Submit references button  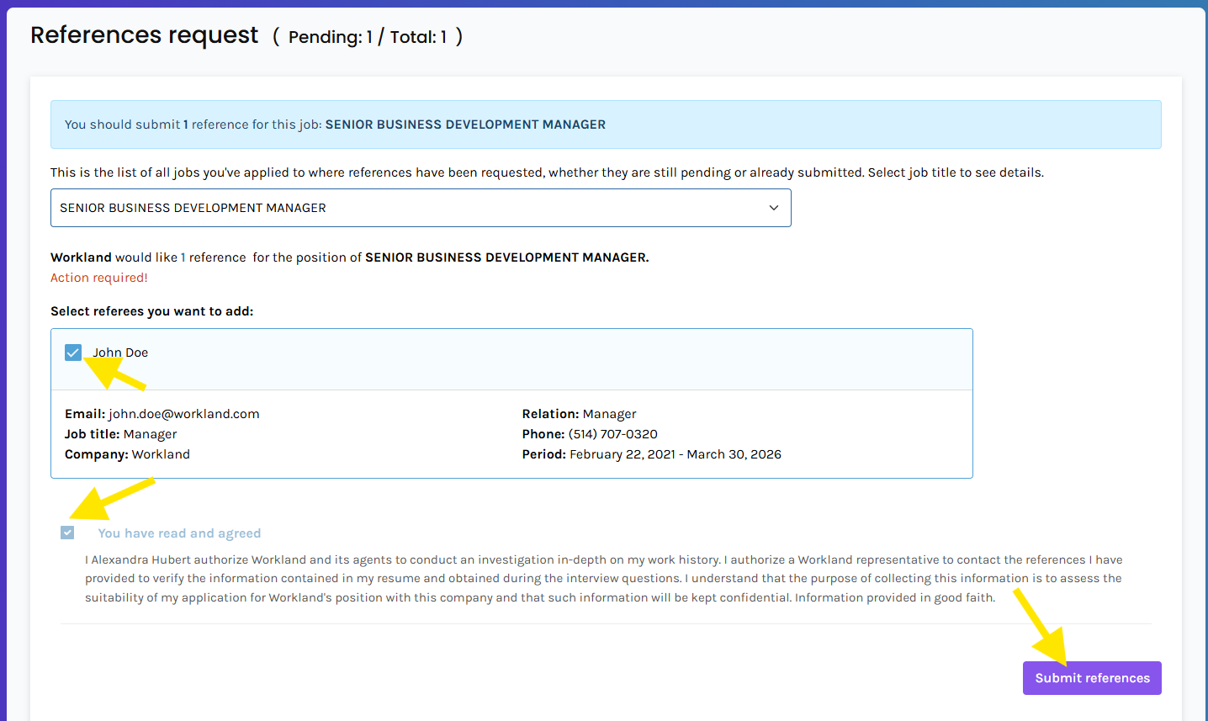pos(1092,678)
